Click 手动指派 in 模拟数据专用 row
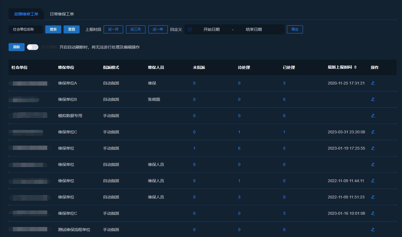This screenshot has width=402, height=237. click(x=111, y=116)
